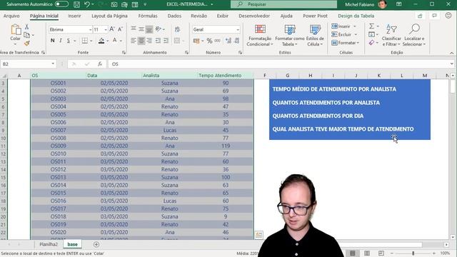Click the Quick Analysis icon below table

click(x=258, y=235)
